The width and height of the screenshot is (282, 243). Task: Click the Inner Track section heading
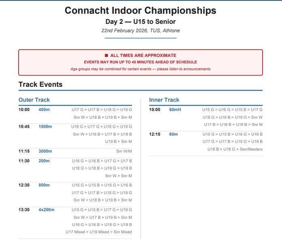tap(164, 100)
